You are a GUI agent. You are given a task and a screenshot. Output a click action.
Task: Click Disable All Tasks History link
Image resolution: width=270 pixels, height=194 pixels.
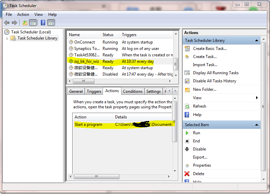click(215, 81)
